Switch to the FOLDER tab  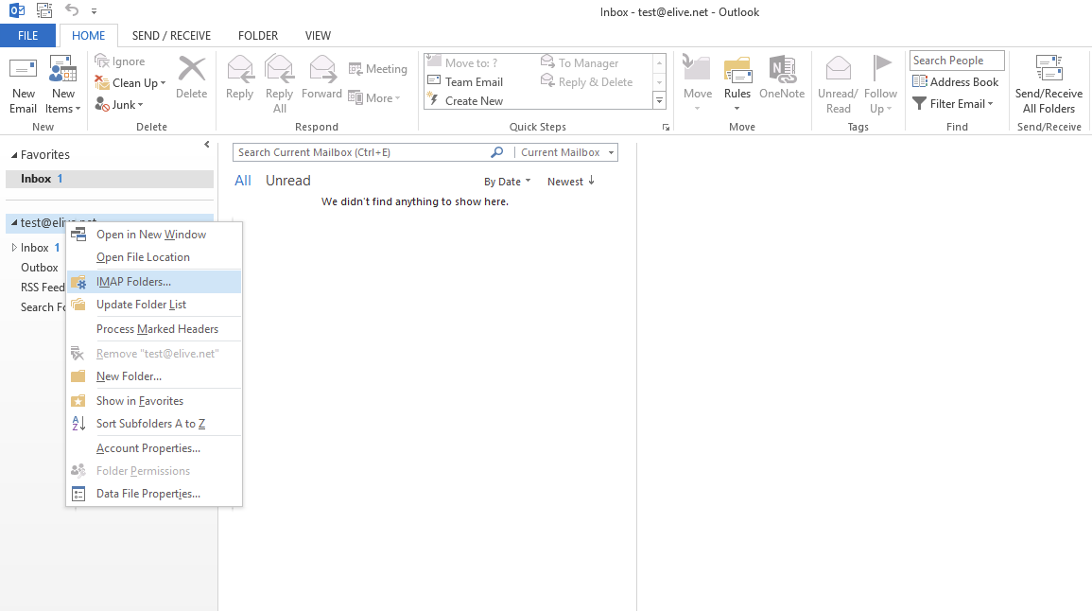(x=258, y=36)
